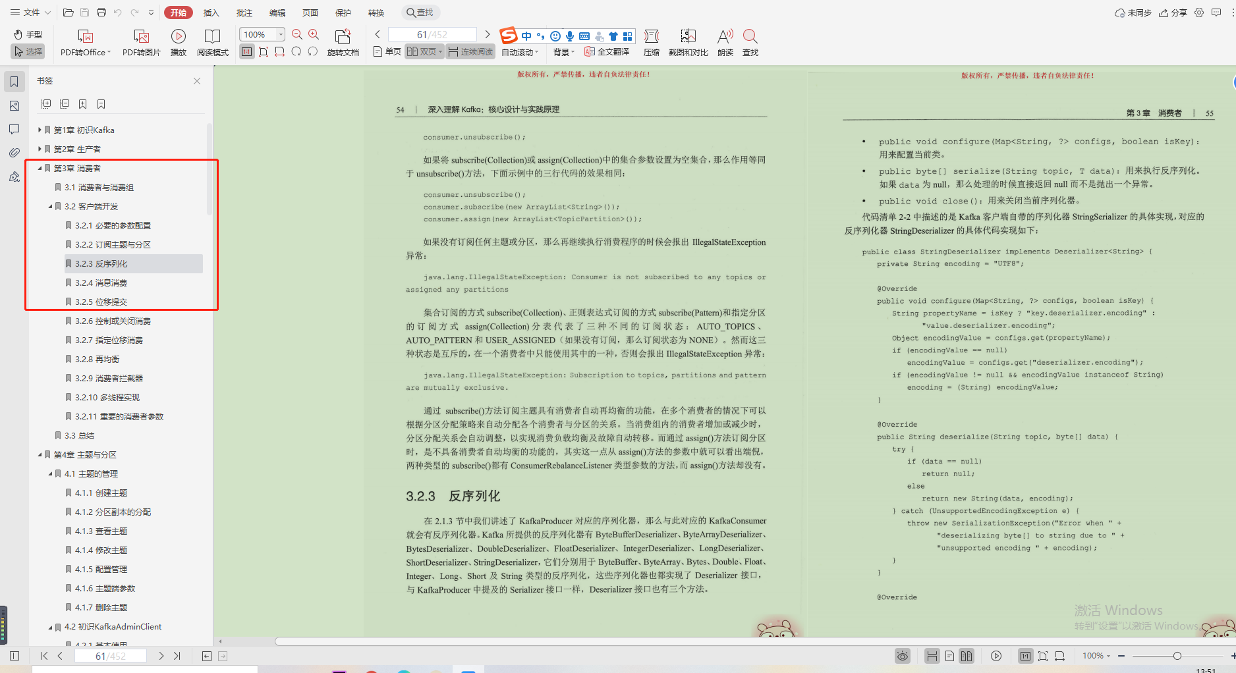The width and height of the screenshot is (1236, 673).
Task: Open the feedback chat icon
Action: click(x=1216, y=13)
